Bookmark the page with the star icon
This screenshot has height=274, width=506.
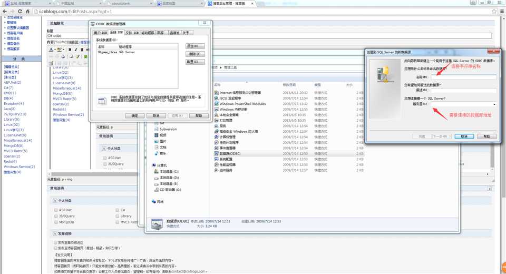pyautogui.click(x=494, y=11)
